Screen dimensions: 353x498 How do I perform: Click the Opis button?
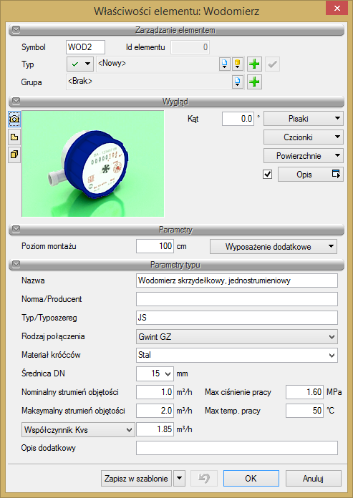point(311,175)
